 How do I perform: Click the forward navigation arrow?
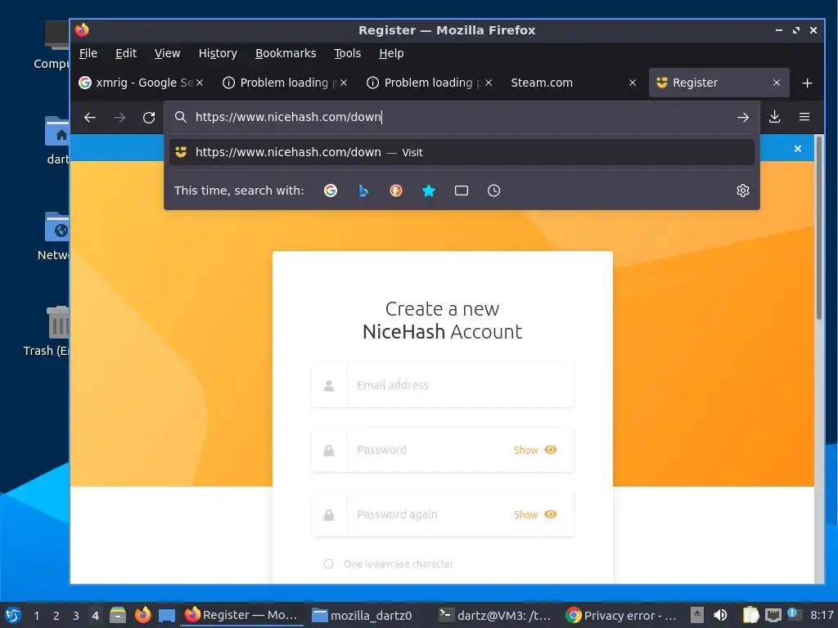pos(119,118)
